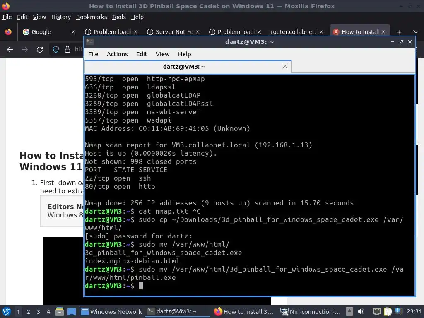
Task: Switch to the router.collabnet tab
Action: point(293,32)
